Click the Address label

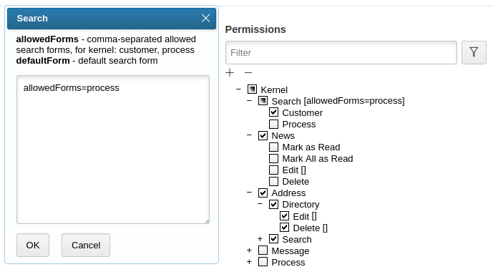(288, 193)
